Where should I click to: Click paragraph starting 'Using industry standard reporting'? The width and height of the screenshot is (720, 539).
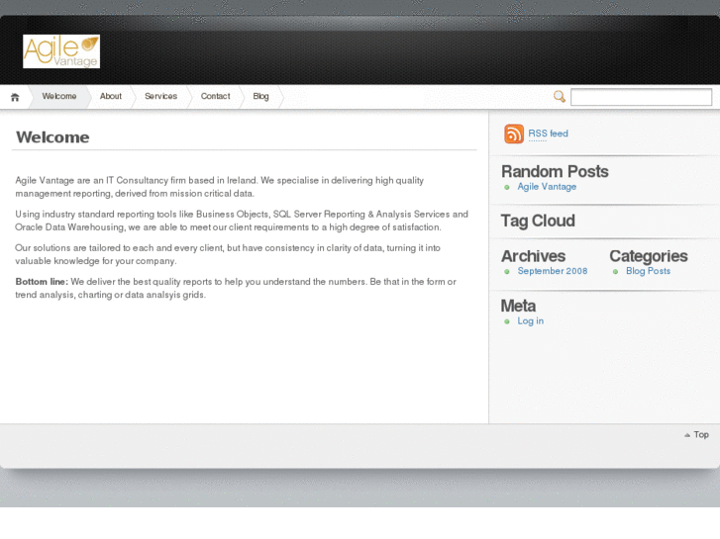coord(242,221)
